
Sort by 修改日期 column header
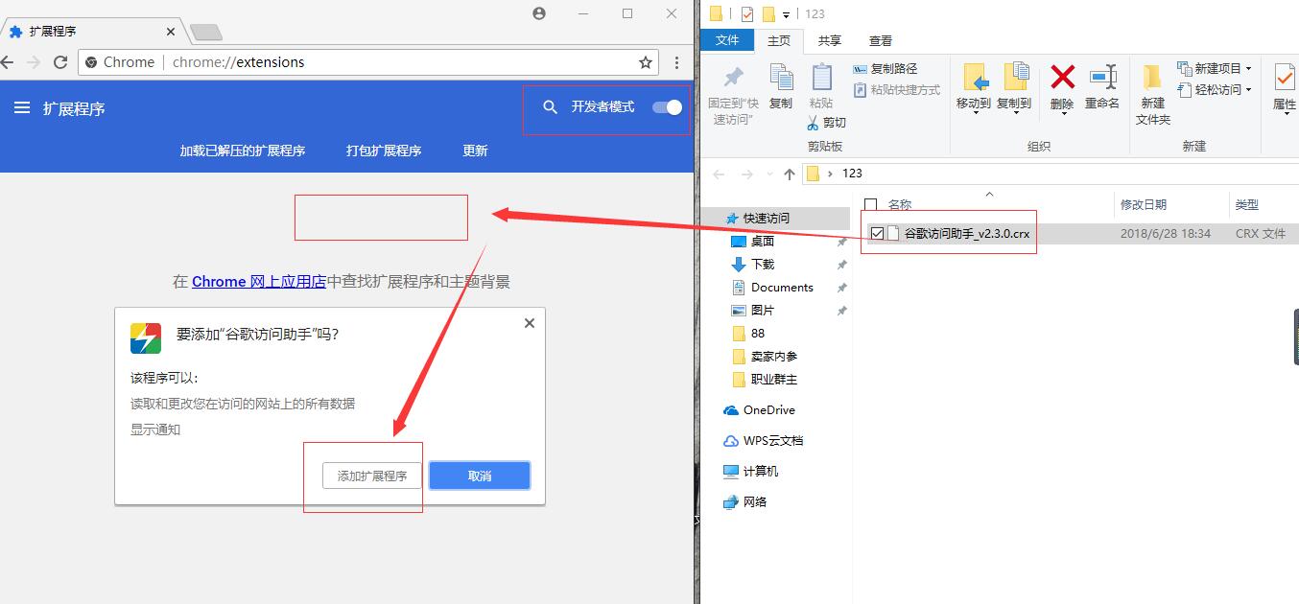1144,204
